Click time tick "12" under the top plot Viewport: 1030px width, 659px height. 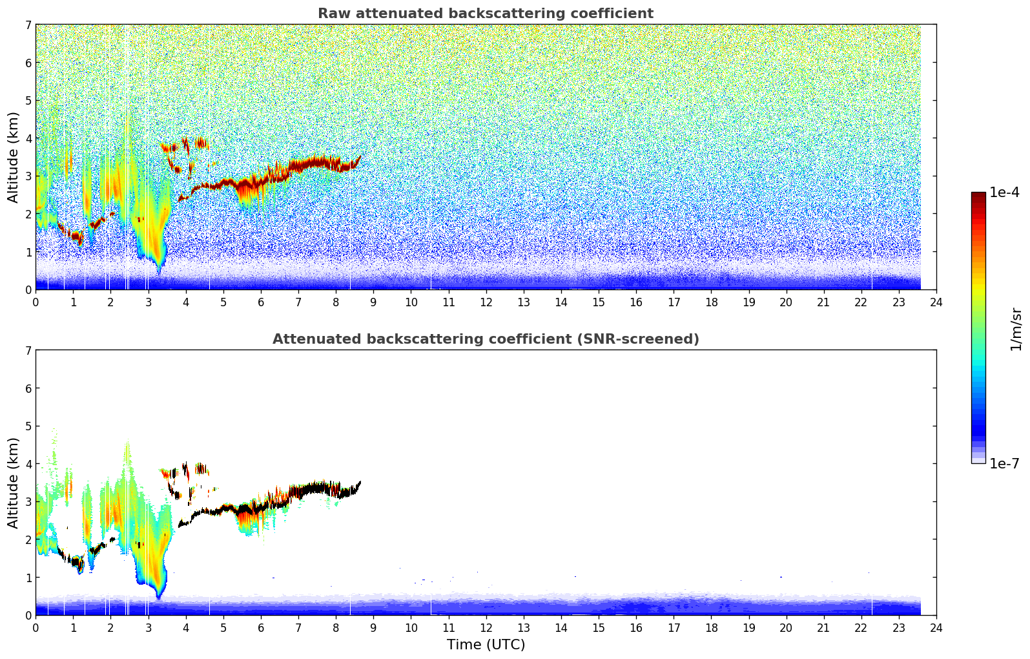[x=486, y=302]
